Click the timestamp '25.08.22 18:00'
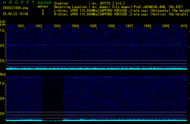190x124 pixels. click(x=15, y=14)
